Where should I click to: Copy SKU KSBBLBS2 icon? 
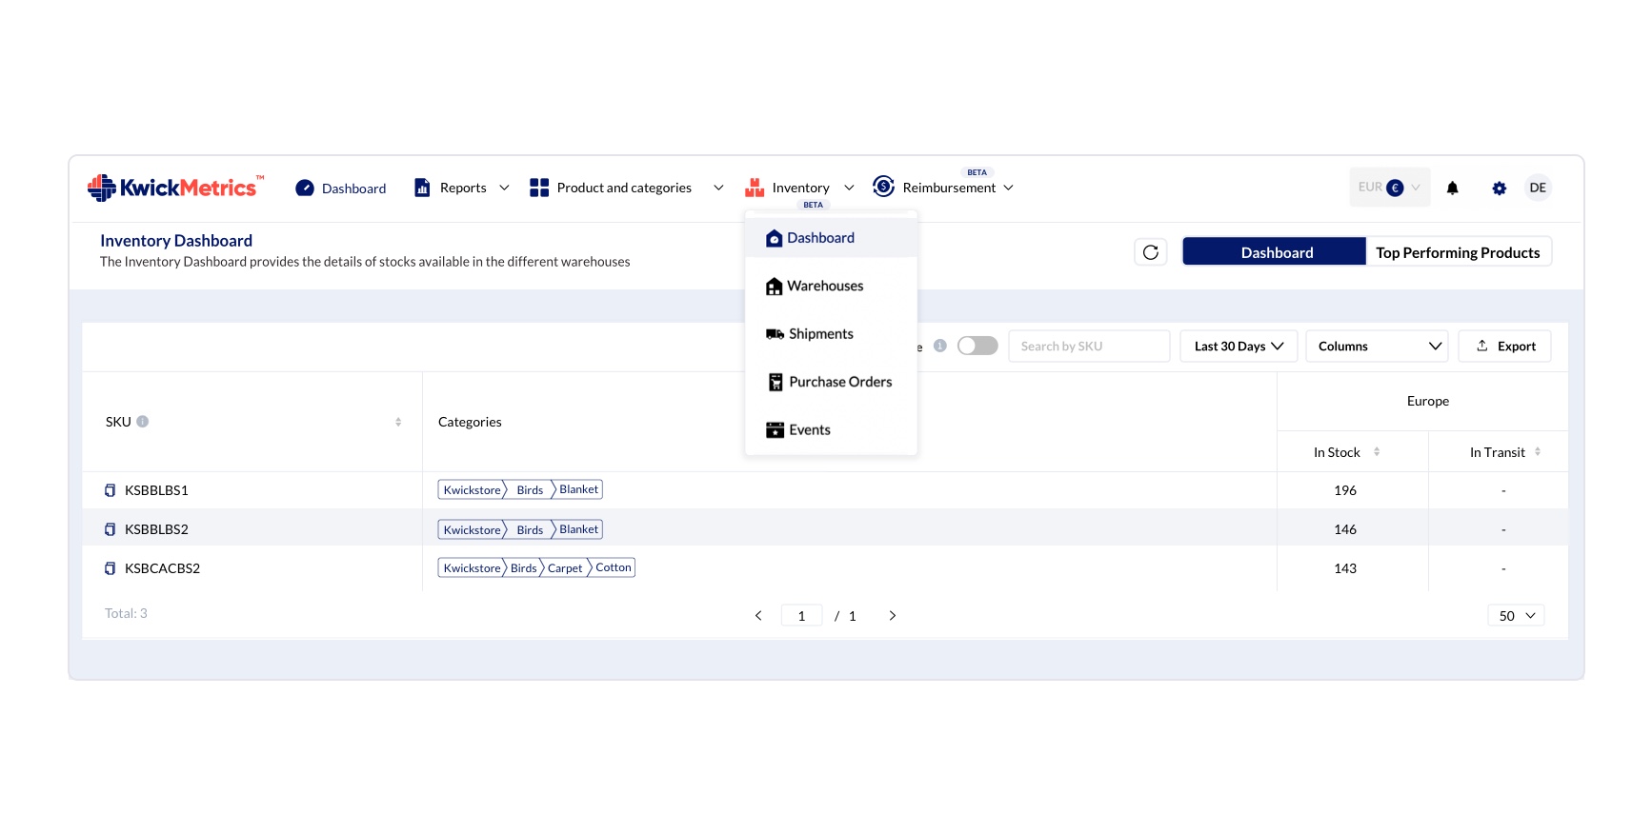click(x=111, y=529)
